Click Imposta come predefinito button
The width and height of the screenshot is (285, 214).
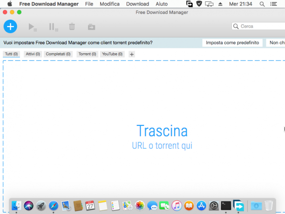coord(232,43)
